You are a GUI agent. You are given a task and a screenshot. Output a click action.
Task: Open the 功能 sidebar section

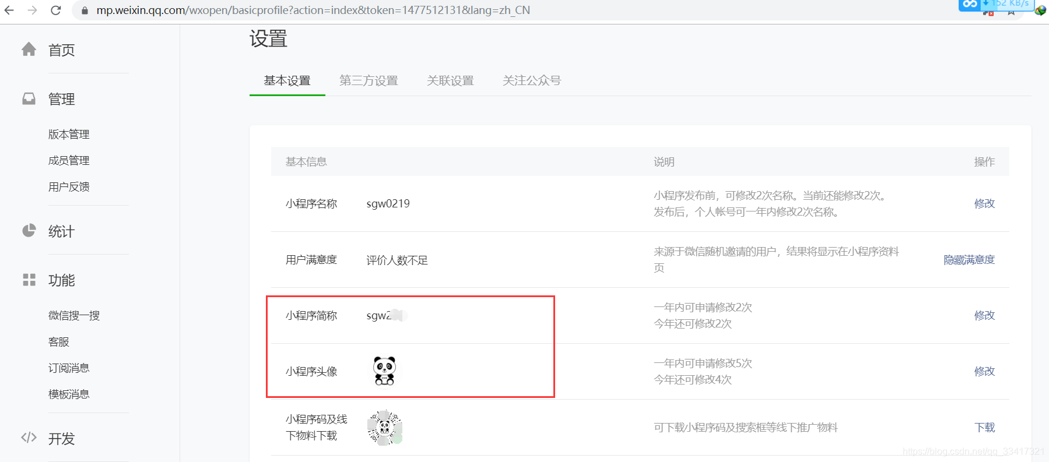(62, 280)
